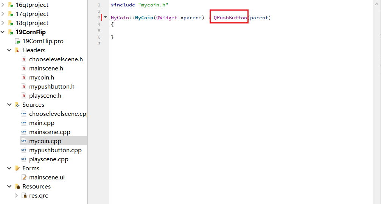This screenshot has width=381, height=204.
Task: Collapse the Headers folder
Action: point(9,50)
